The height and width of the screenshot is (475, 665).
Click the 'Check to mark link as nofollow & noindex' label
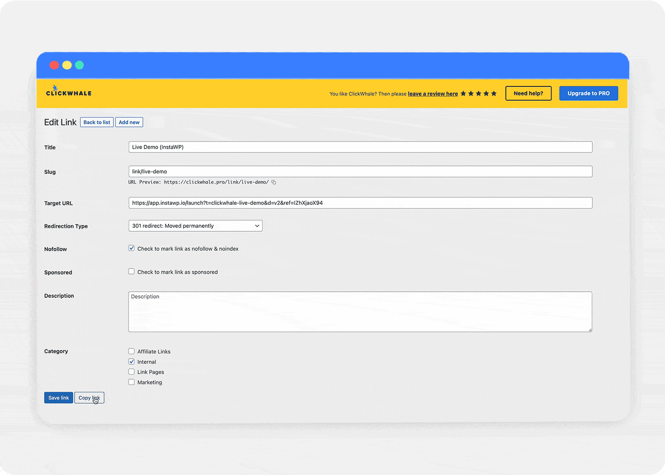188,248
